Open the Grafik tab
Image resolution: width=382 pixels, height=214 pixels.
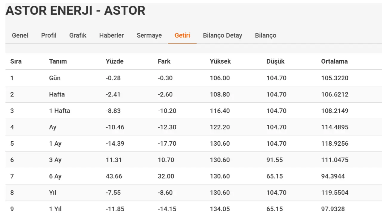point(78,35)
